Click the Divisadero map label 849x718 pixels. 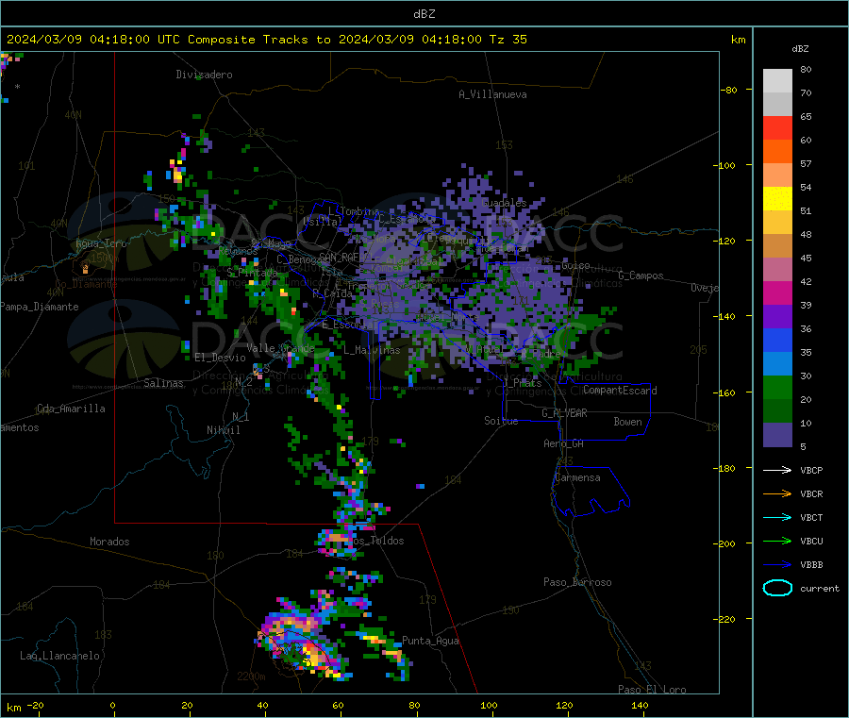pyautogui.click(x=204, y=75)
